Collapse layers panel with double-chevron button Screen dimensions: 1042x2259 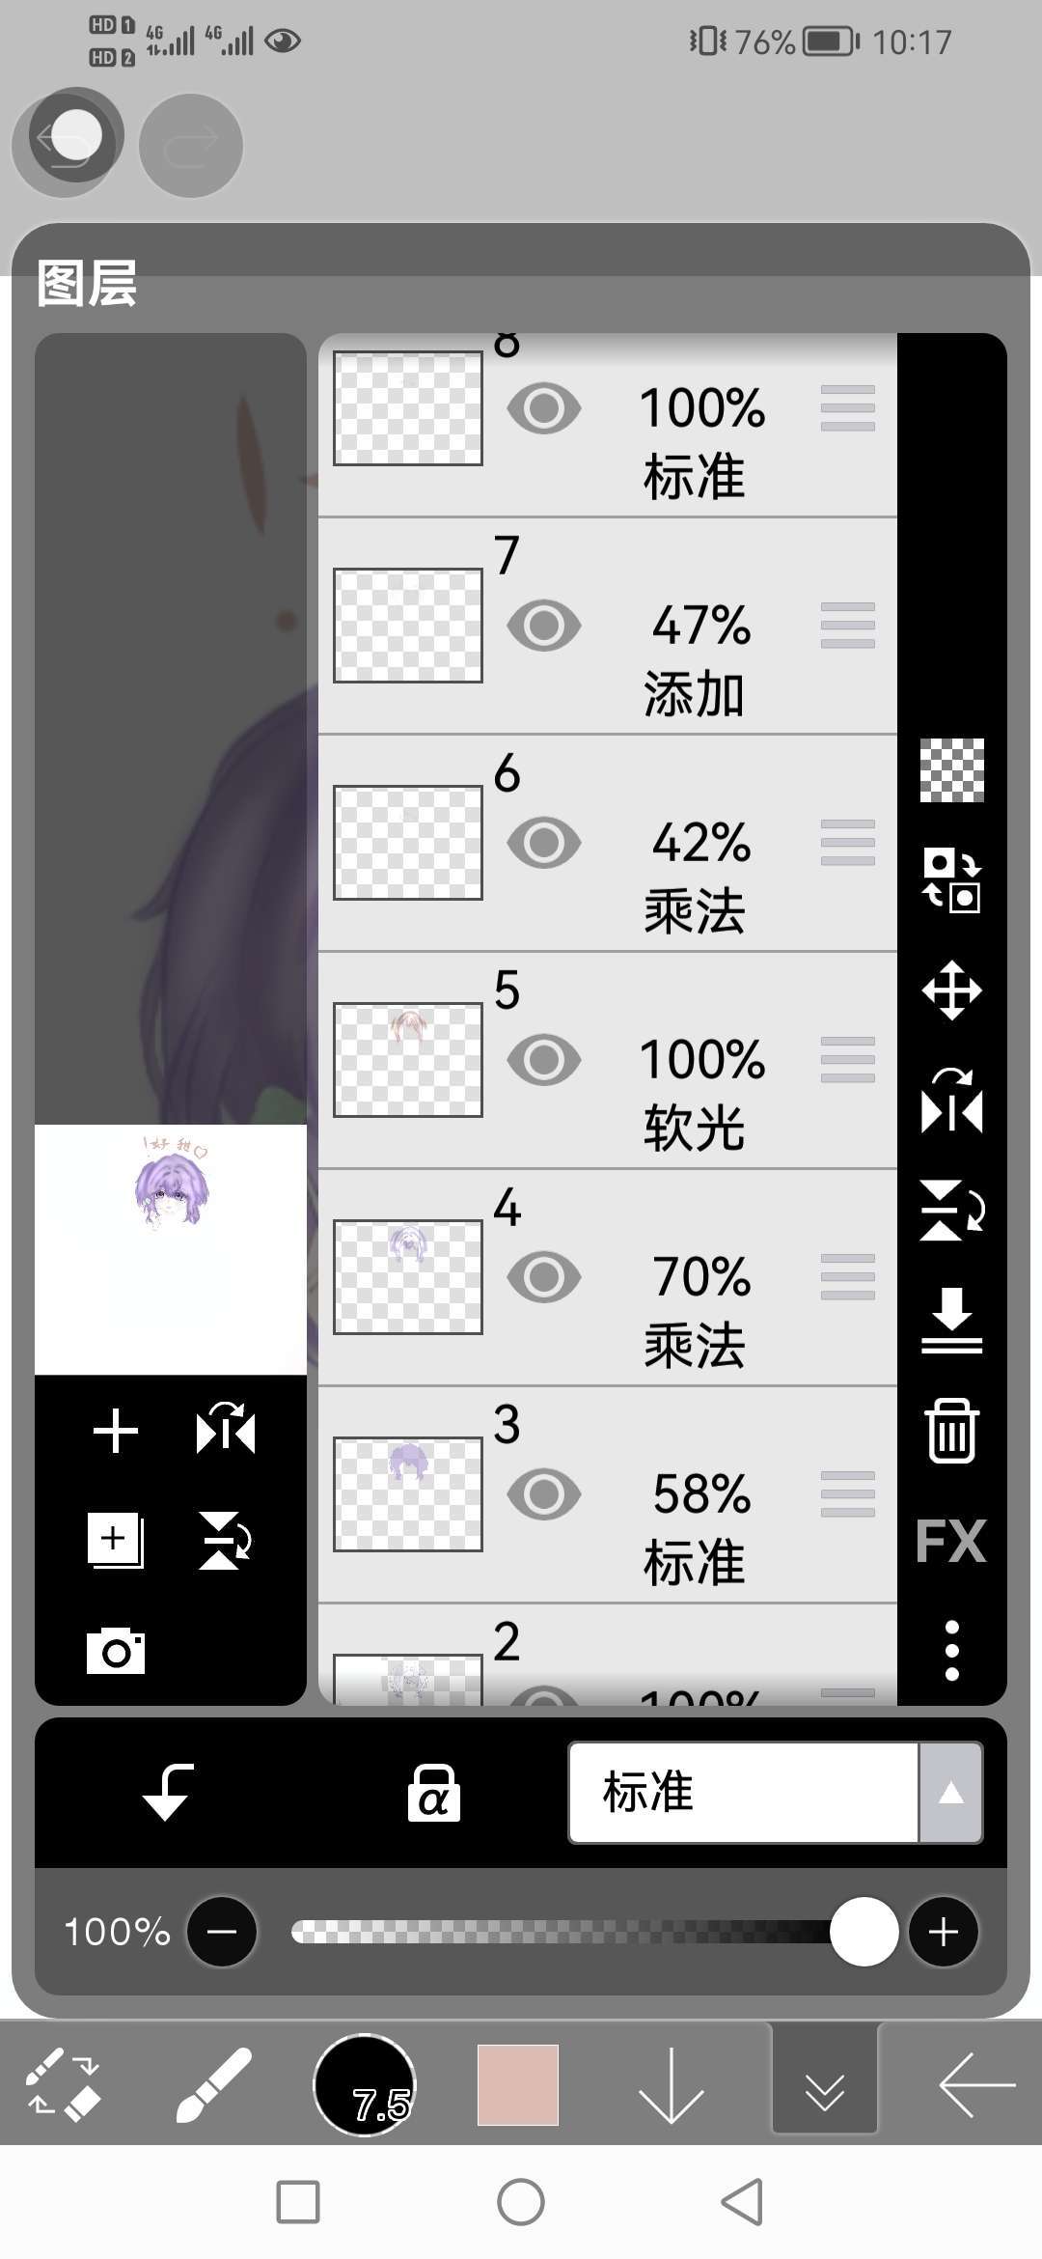[825, 2085]
